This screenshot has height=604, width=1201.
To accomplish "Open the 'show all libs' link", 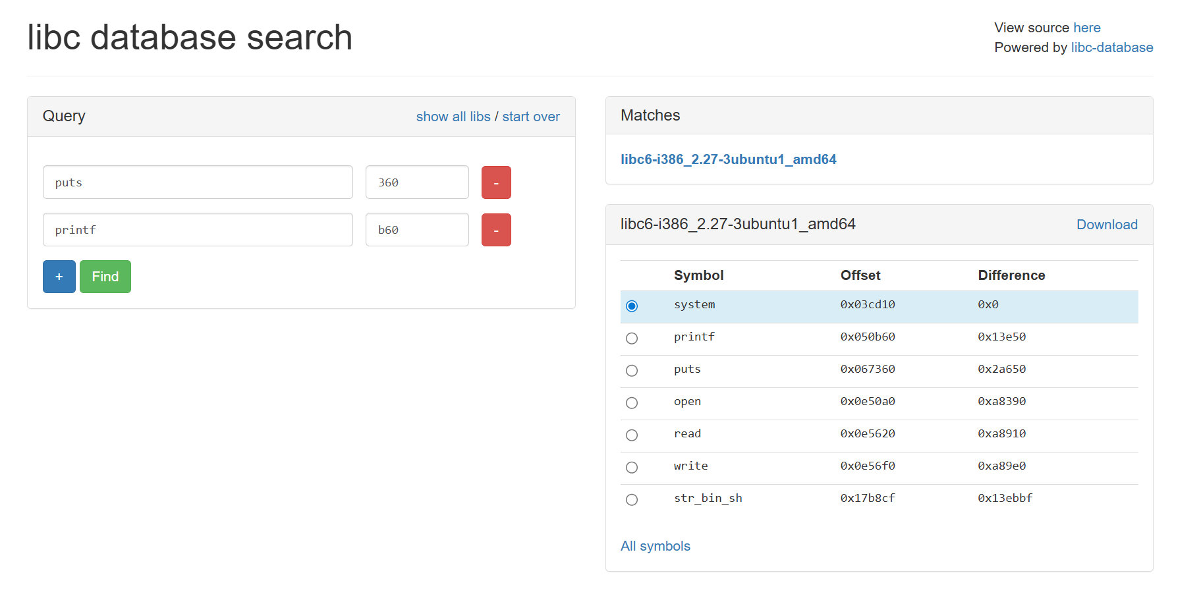I will pyautogui.click(x=453, y=117).
